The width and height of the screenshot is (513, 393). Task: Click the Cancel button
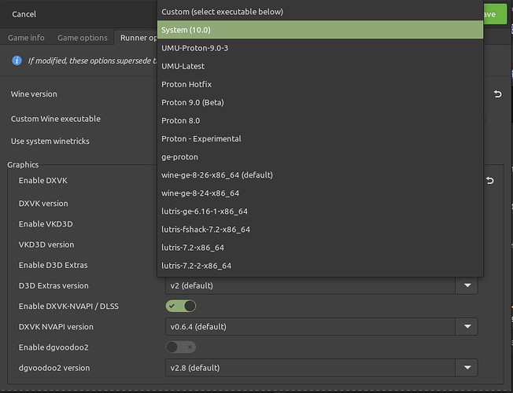pyautogui.click(x=24, y=14)
